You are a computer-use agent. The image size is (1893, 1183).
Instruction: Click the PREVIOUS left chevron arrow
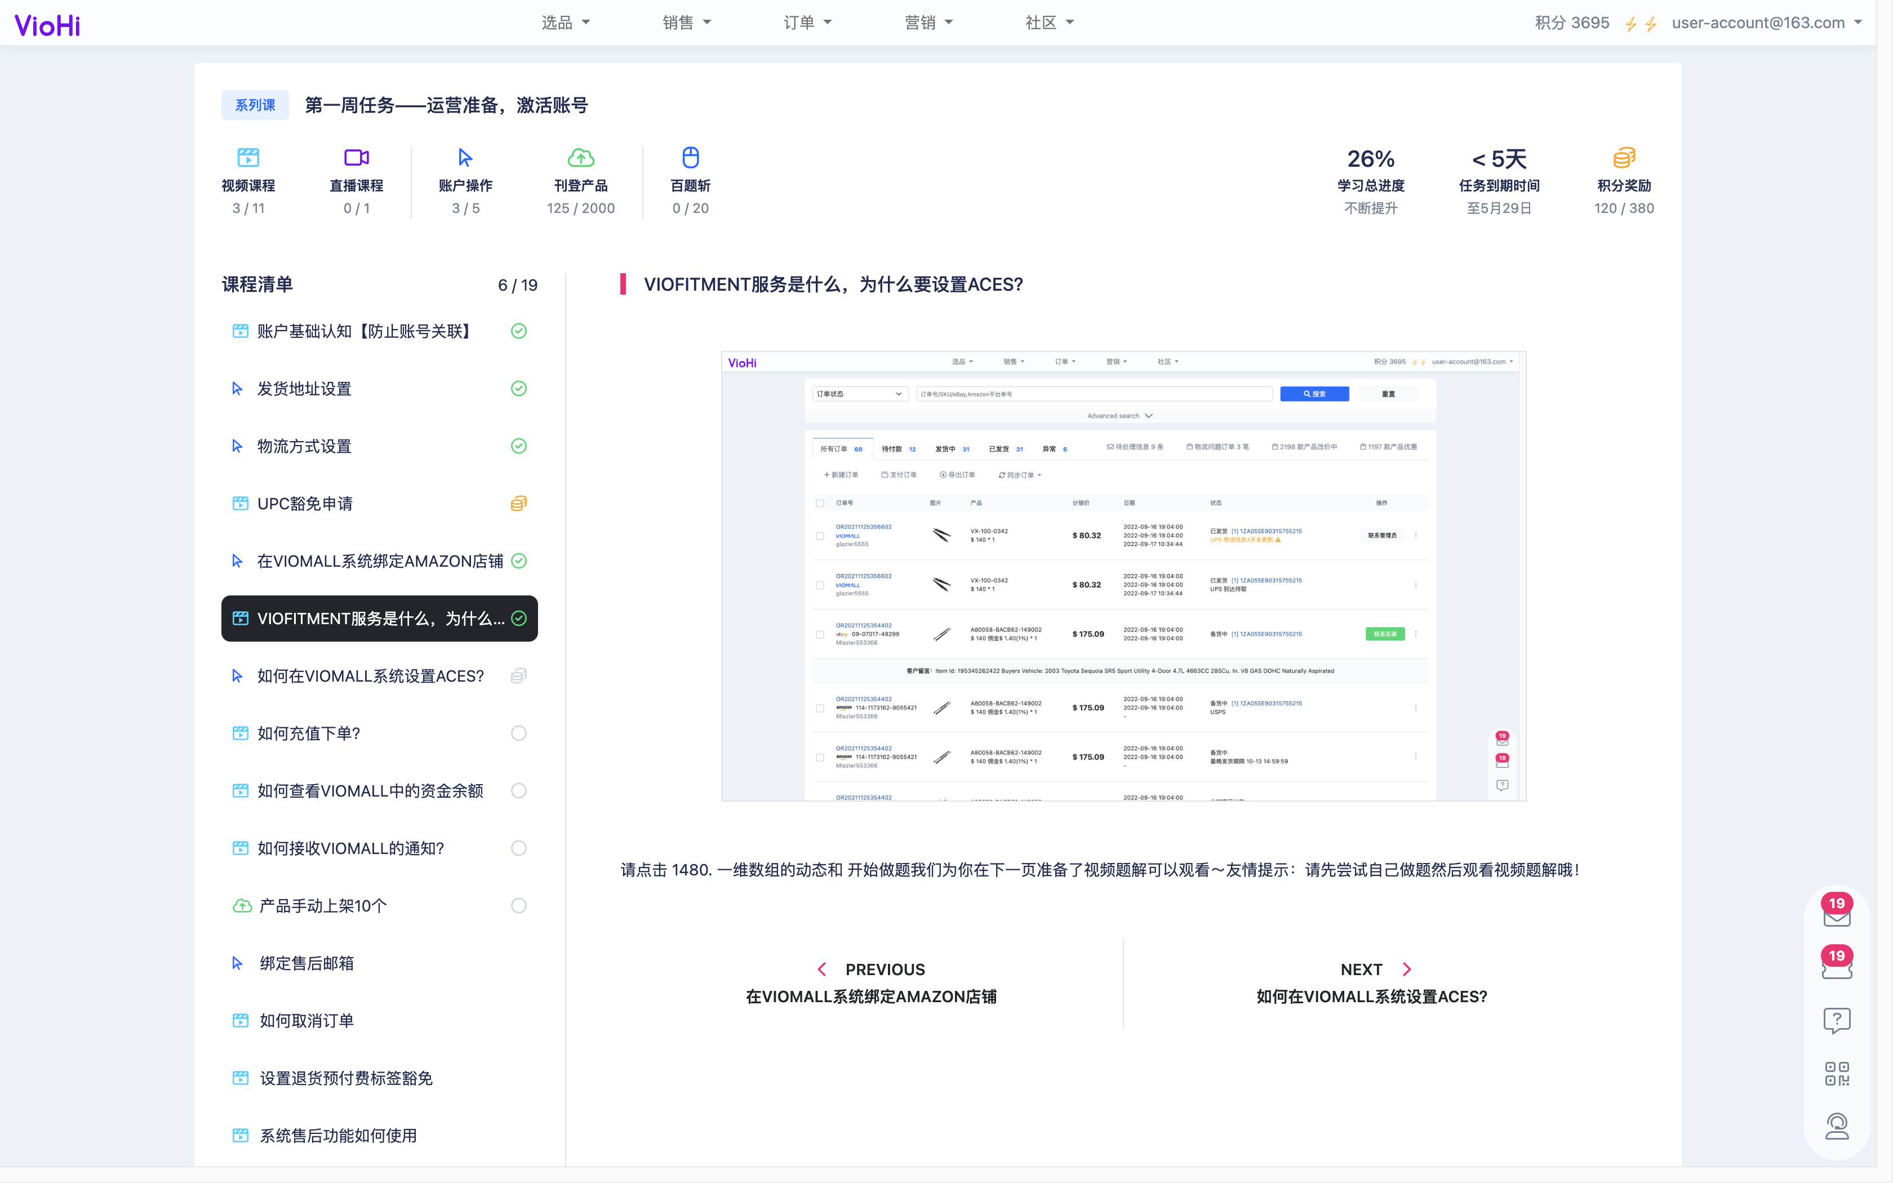[821, 969]
